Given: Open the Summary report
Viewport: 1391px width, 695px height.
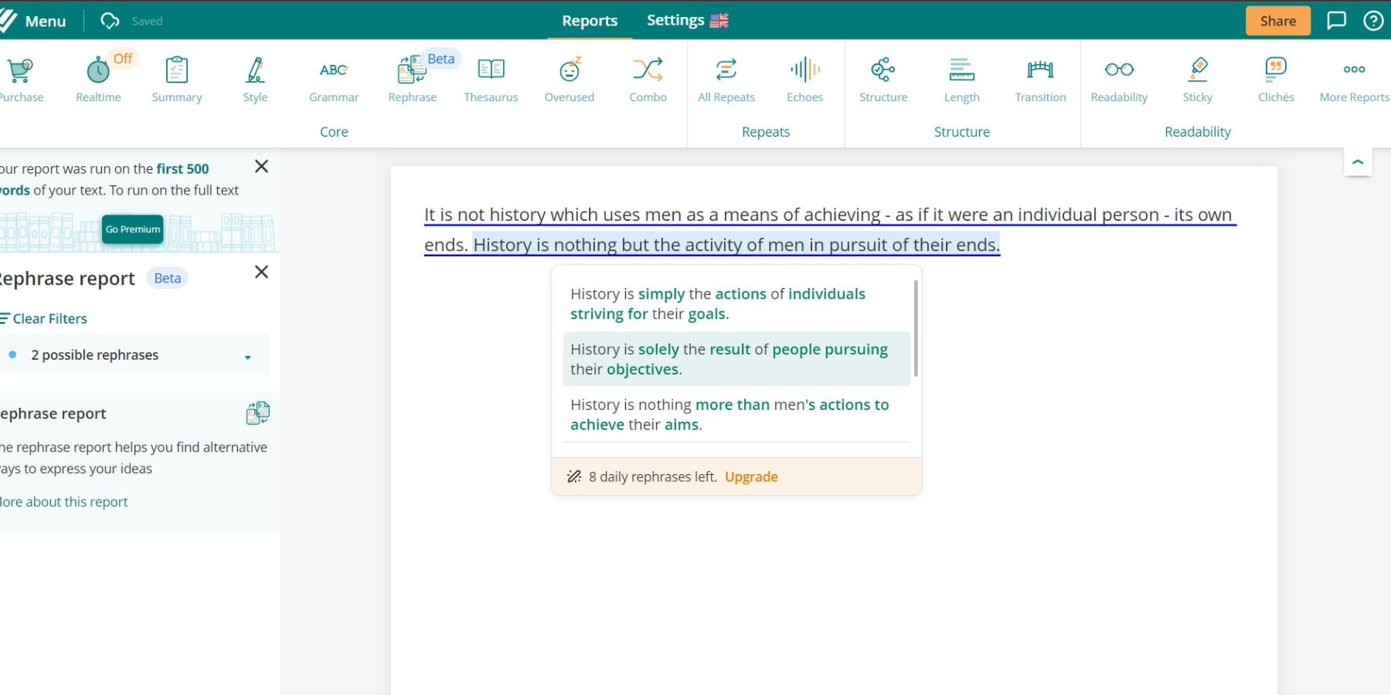Looking at the screenshot, I should coord(176,75).
